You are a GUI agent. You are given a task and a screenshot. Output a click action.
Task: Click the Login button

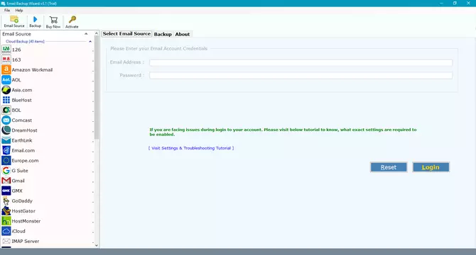point(431,167)
